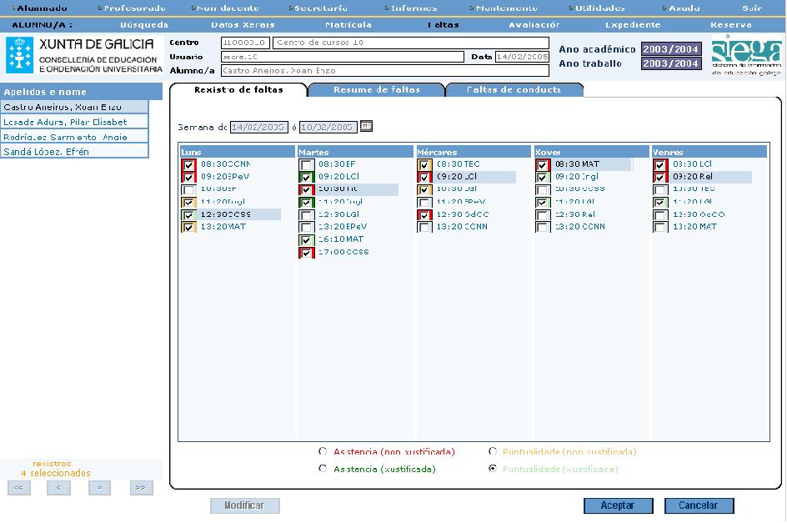The width and height of the screenshot is (787, 523).
Task: Select student Losada Adura, Pilar Elisabet
Action: [x=65, y=122]
